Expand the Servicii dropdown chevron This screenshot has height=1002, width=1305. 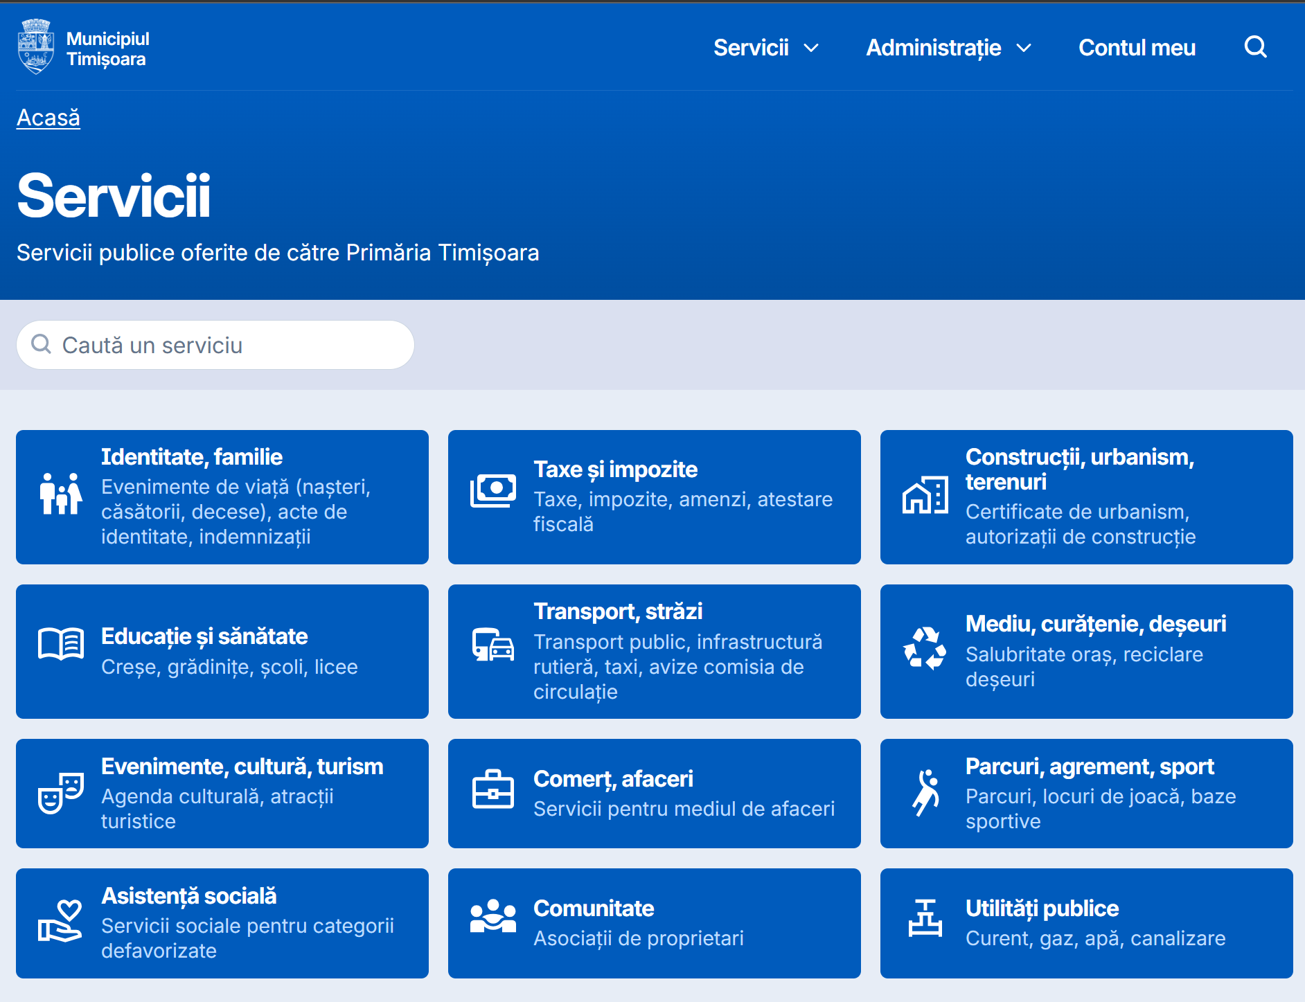click(811, 48)
